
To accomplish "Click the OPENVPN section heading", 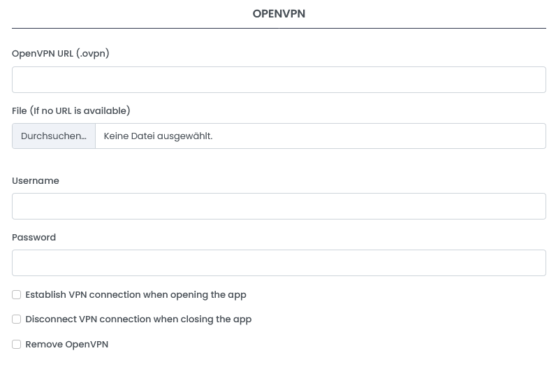I will coord(279,14).
